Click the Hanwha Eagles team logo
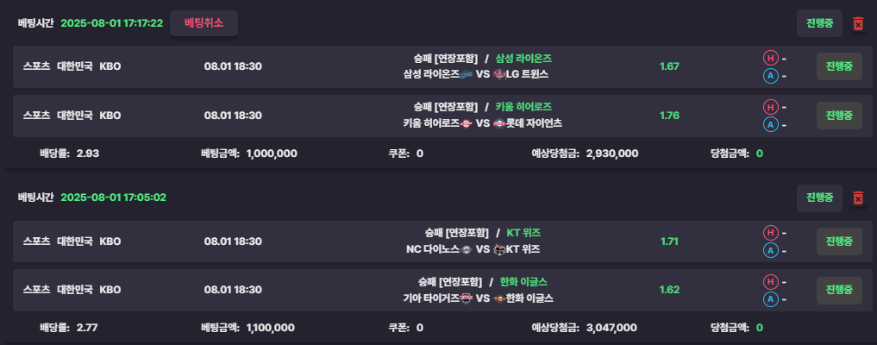877x345 pixels. coord(499,298)
